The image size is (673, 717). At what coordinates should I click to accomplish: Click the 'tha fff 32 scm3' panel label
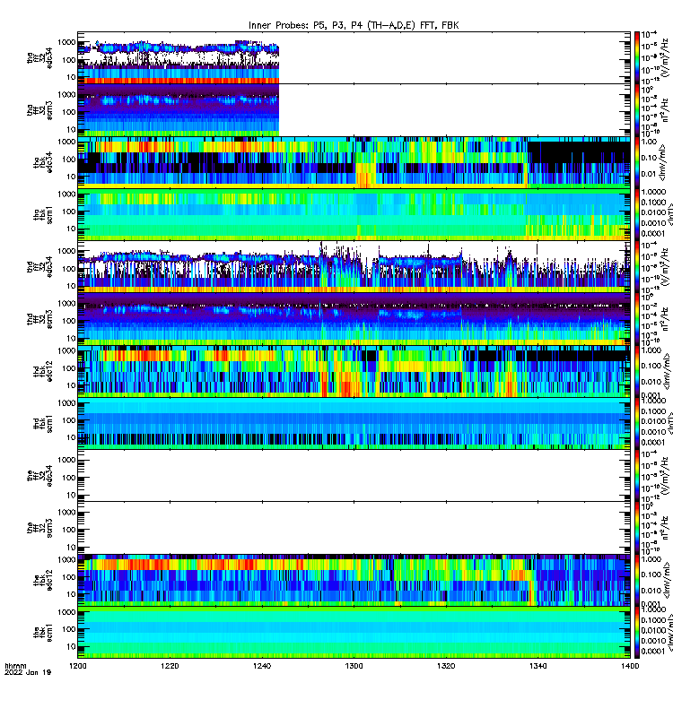(x=39, y=110)
